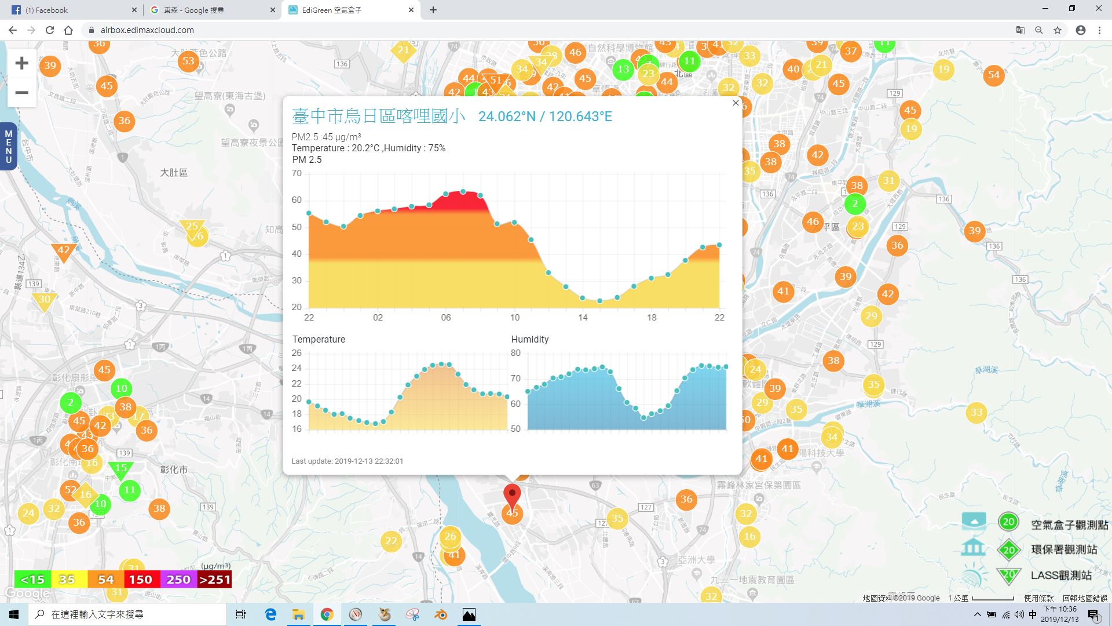Click the Temperature chart label
The height and width of the screenshot is (626, 1112).
coord(319,340)
